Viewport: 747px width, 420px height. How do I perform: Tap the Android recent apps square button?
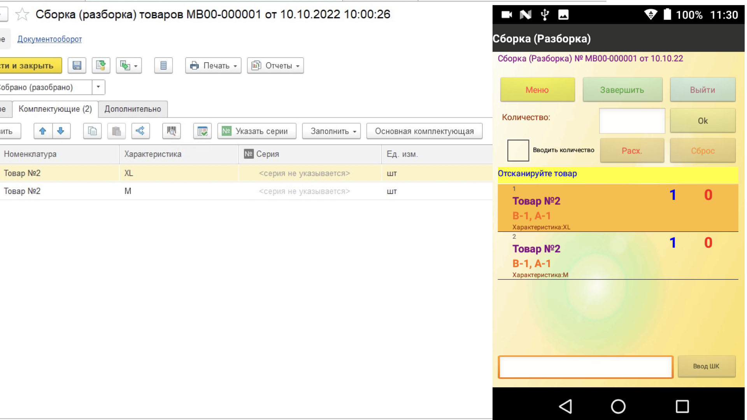(x=682, y=406)
